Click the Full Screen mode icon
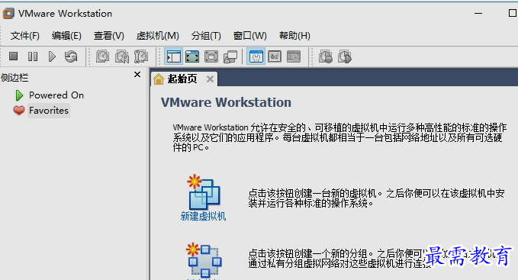 point(211,56)
